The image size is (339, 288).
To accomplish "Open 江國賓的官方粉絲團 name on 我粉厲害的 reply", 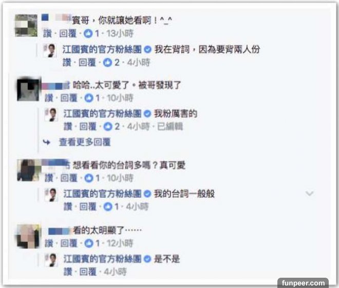I will [102, 113].
